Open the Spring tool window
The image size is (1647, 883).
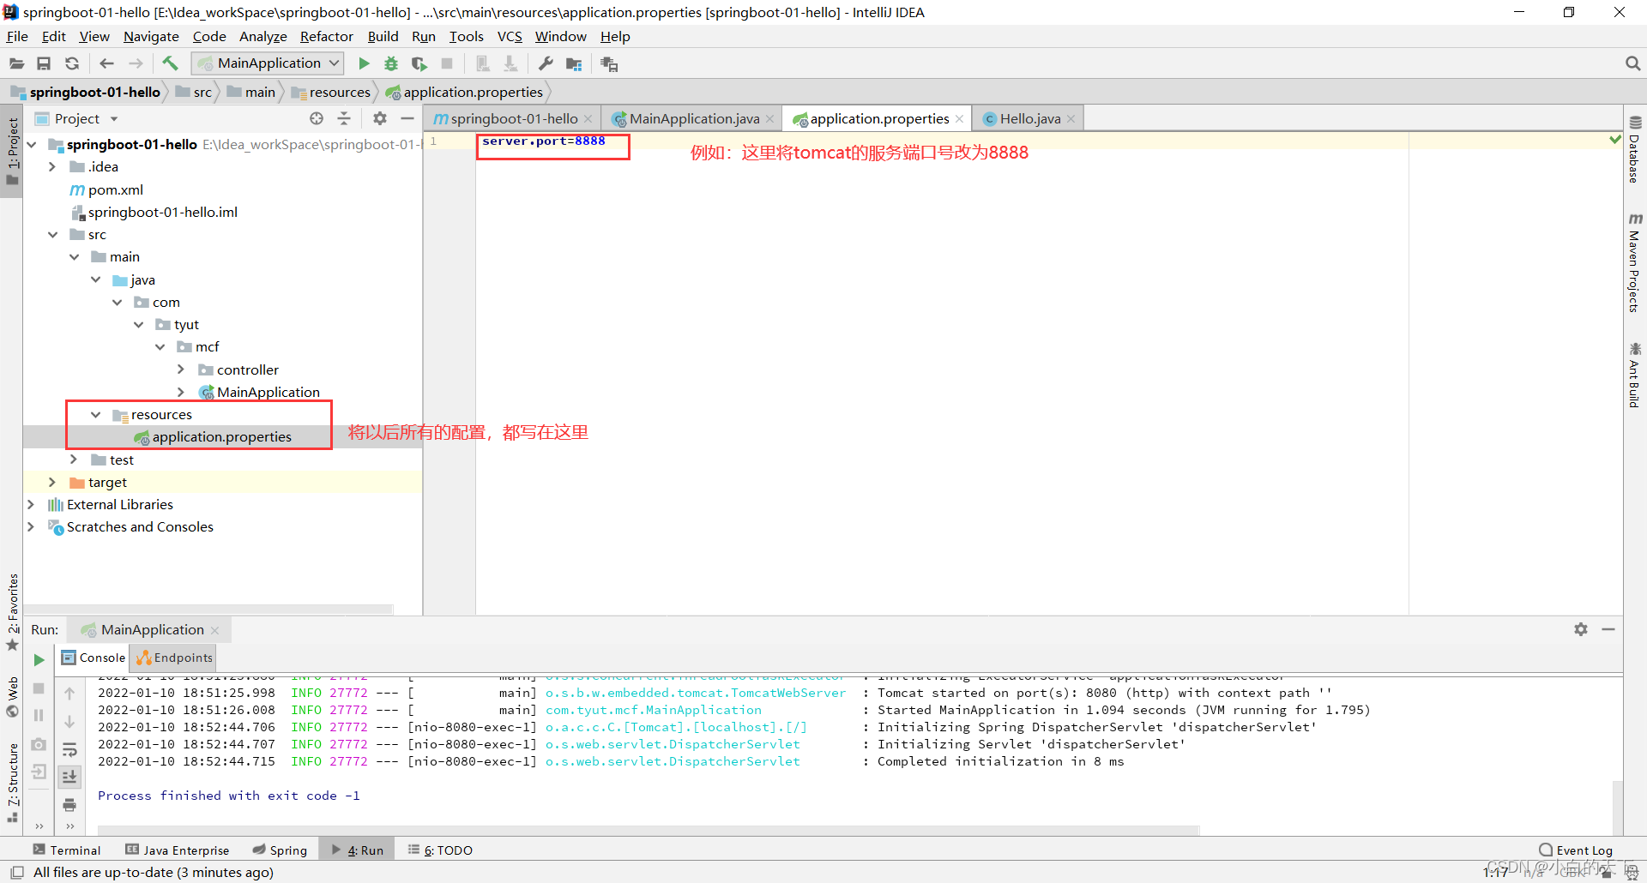click(280, 850)
